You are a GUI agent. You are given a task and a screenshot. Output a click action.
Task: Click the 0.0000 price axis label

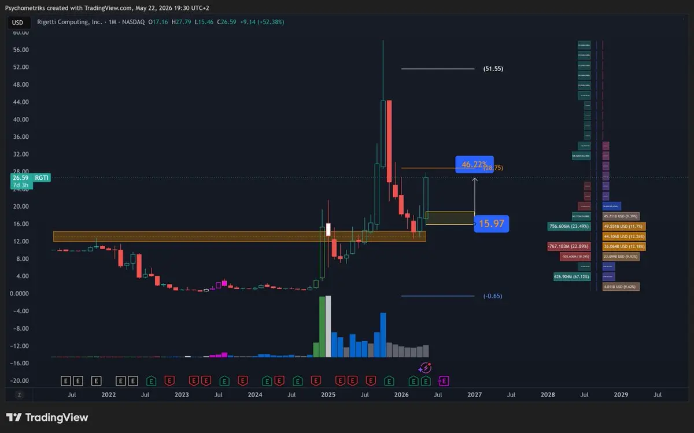tap(21, 294)
